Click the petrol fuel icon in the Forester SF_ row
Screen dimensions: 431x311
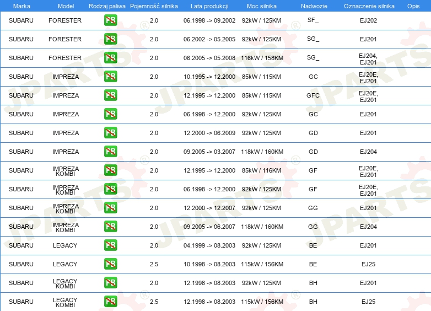coord(110,20)
